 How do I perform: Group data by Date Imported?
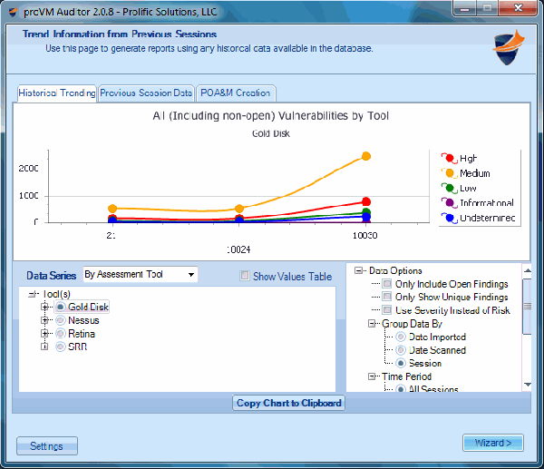401,337
